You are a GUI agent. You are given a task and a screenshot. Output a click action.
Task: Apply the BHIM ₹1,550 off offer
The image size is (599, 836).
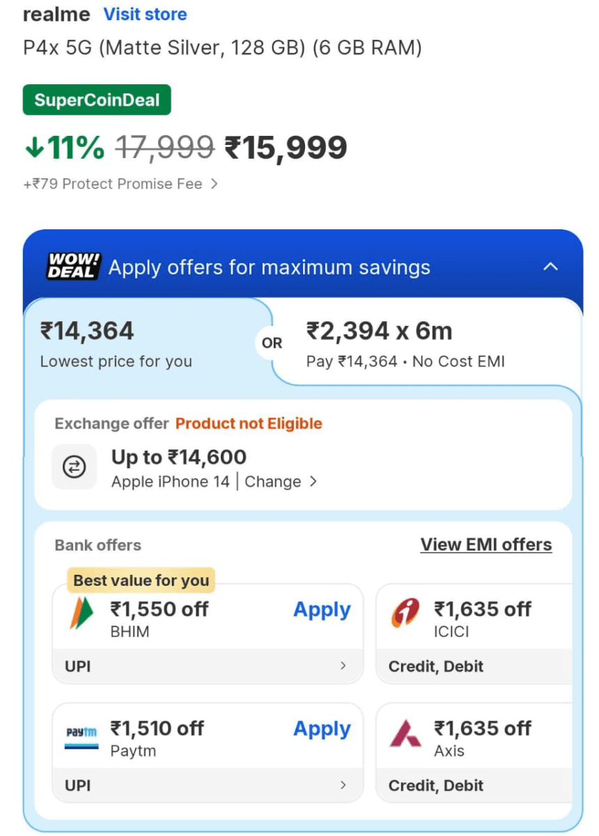coord(322,610)
